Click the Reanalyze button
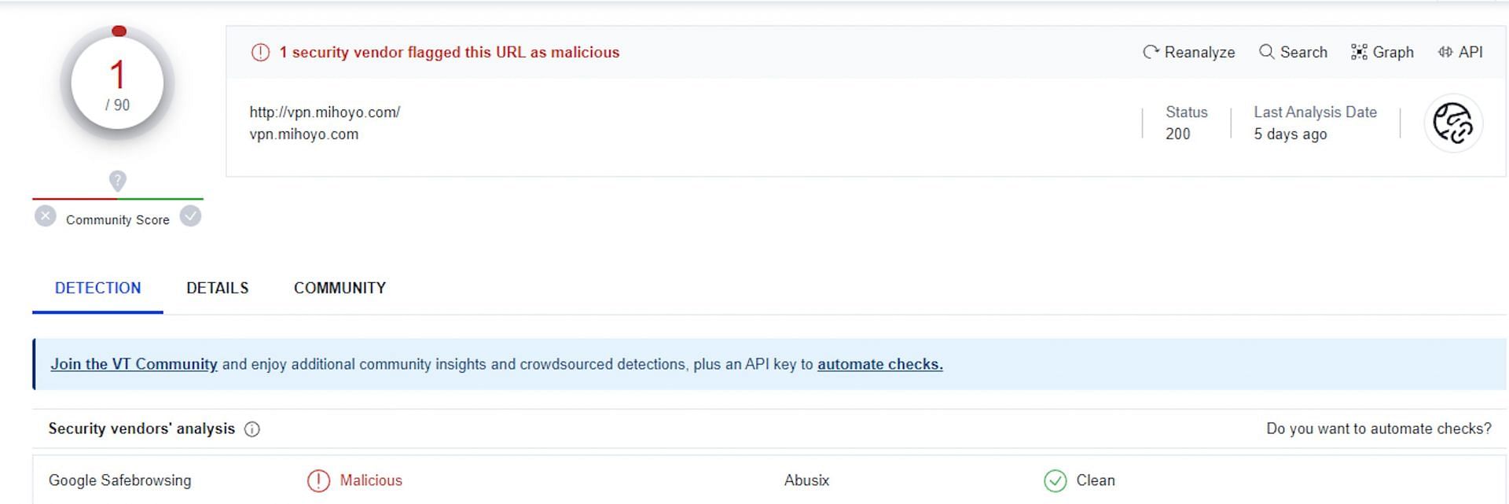 coord(1188,52)
